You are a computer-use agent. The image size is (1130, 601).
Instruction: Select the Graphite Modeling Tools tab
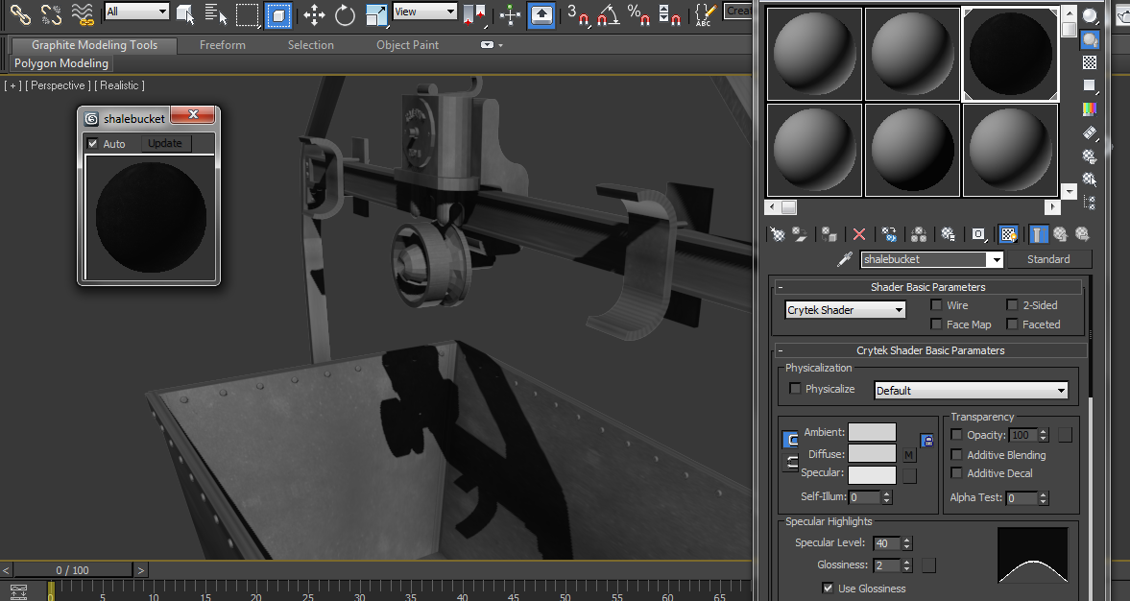click(94, 45)
